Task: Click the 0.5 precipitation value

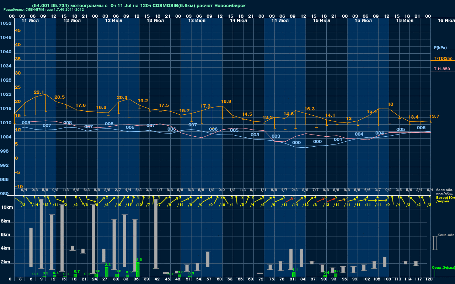Action: click(129, 272)
